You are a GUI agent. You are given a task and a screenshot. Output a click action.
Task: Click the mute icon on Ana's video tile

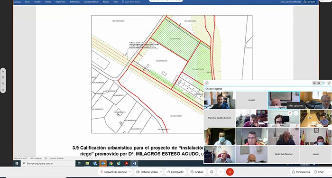[290, 113]
